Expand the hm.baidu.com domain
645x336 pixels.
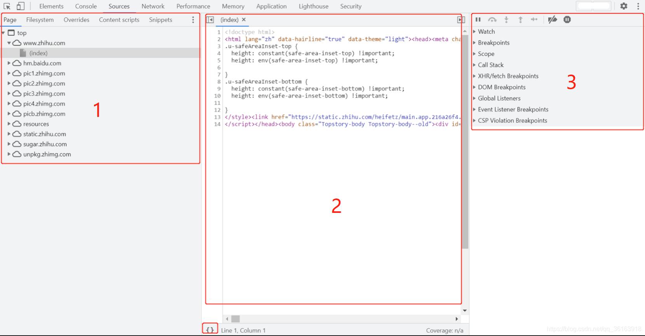pos(9,63)
